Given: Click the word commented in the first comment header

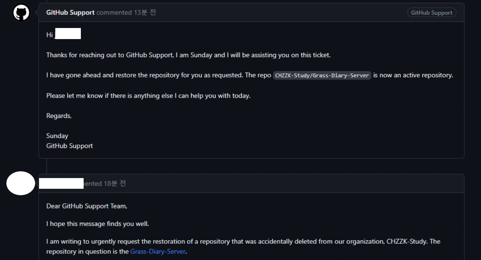Looking at the screenshot, I should pyautogui.click(x=114, y=12).
